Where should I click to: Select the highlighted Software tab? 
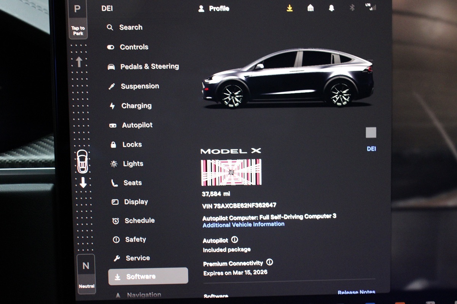[x=148, y=276]
